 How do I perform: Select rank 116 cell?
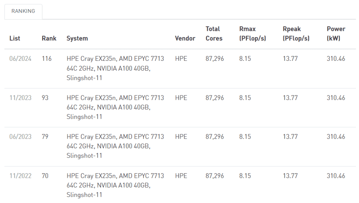pos(47,59)
